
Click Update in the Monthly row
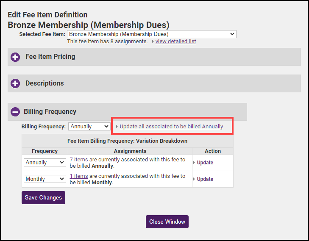[x=205, y=179]
